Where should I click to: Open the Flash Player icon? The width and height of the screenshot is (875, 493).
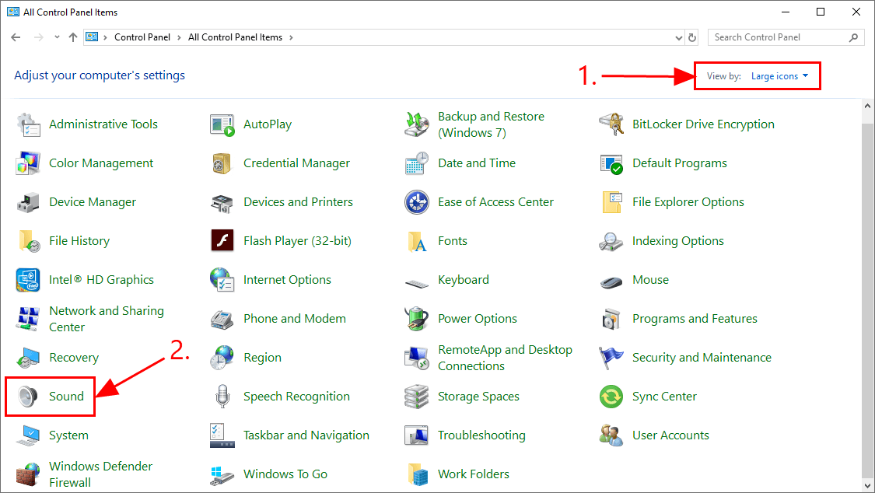(x=222, y=241)
